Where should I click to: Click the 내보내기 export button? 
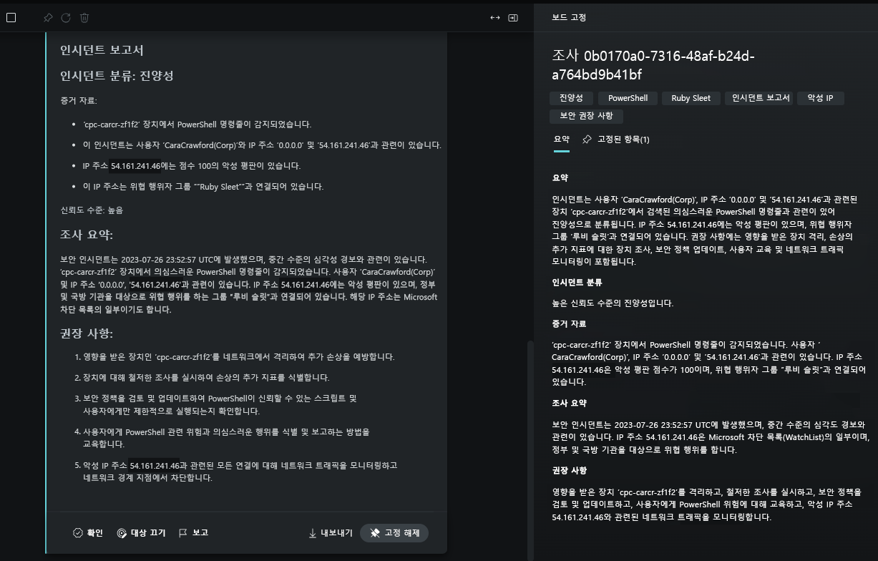(x=331, y=533)
